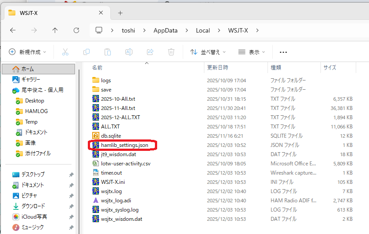Select the save folder
Viewport: 369px width, 234px height.
[x=106, y=90]
